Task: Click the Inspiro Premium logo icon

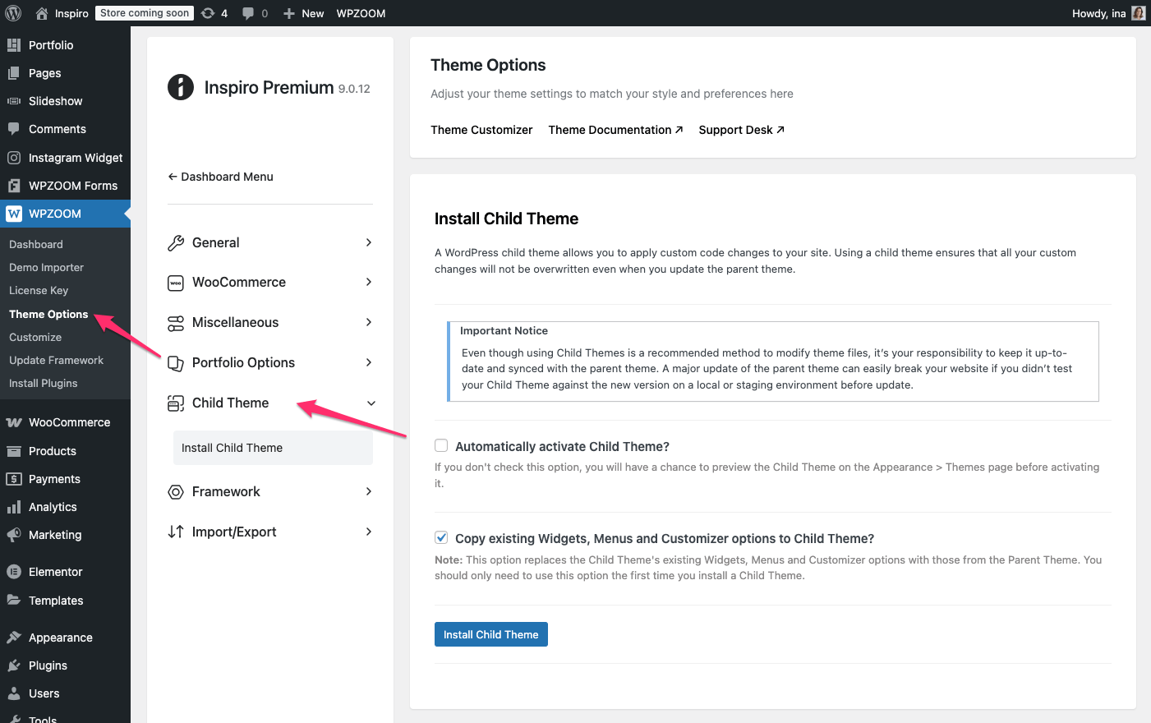Action: click(x=181, y=87)
